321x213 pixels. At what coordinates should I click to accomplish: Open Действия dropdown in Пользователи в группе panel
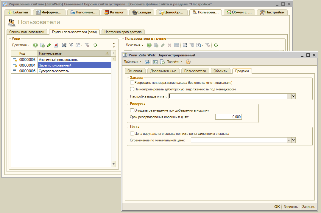[x=135, y=45]
